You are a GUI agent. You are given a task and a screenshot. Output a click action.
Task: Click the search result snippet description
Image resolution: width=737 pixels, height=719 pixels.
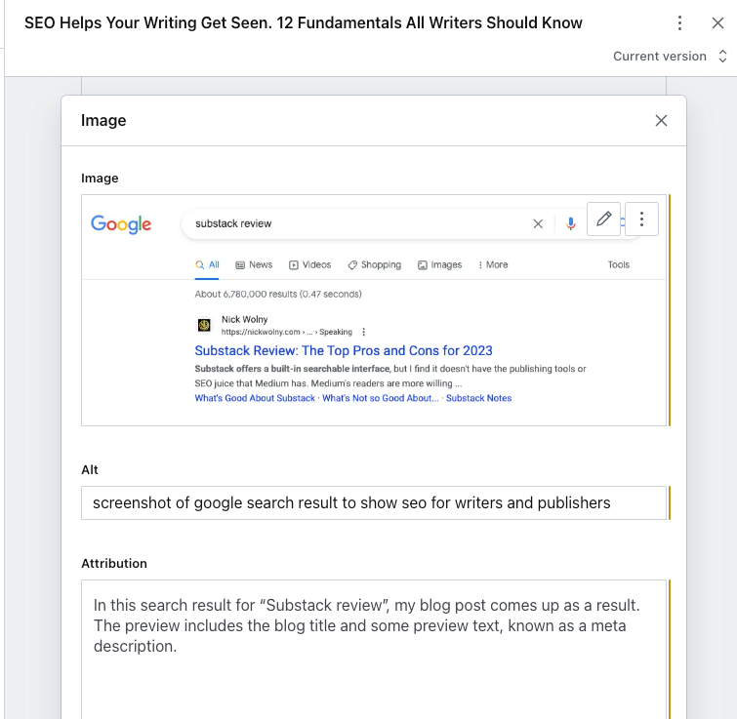pyautogui.click(x=390, y=377)
